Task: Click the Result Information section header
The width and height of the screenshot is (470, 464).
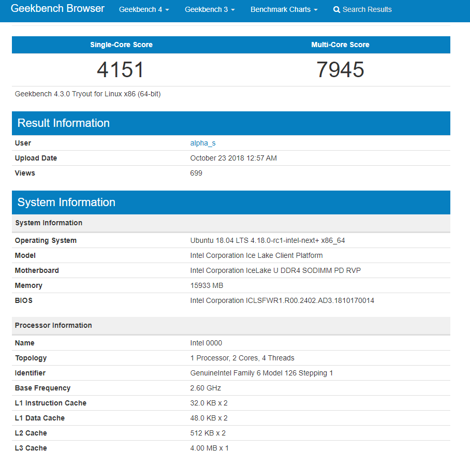Action: [231, 123]
